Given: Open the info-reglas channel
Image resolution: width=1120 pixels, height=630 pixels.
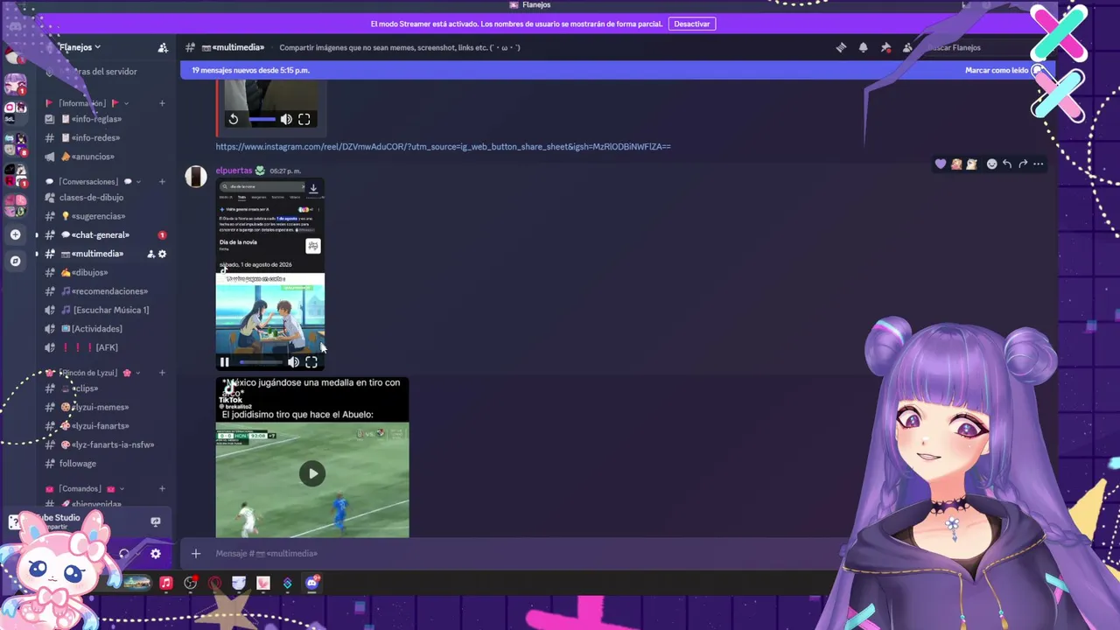Looking at the screenshot, I should pos(106,119).
